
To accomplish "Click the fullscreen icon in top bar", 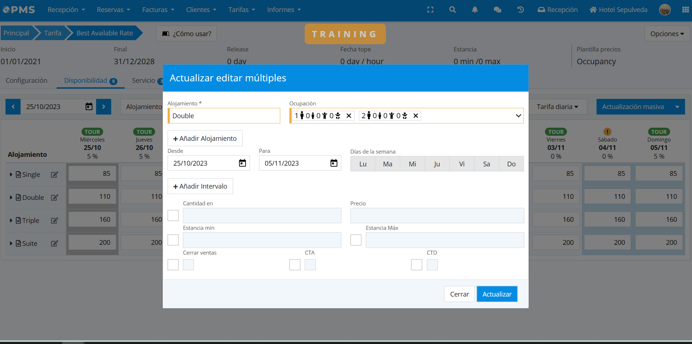I will coord(430,10).
